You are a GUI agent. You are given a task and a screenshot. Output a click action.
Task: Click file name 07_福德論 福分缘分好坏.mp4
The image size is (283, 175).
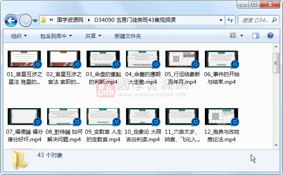(x=24, y=136)
